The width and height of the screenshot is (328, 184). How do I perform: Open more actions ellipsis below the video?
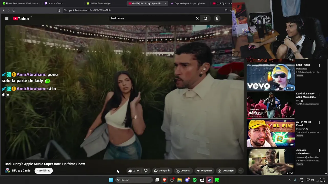coord(241,170)
